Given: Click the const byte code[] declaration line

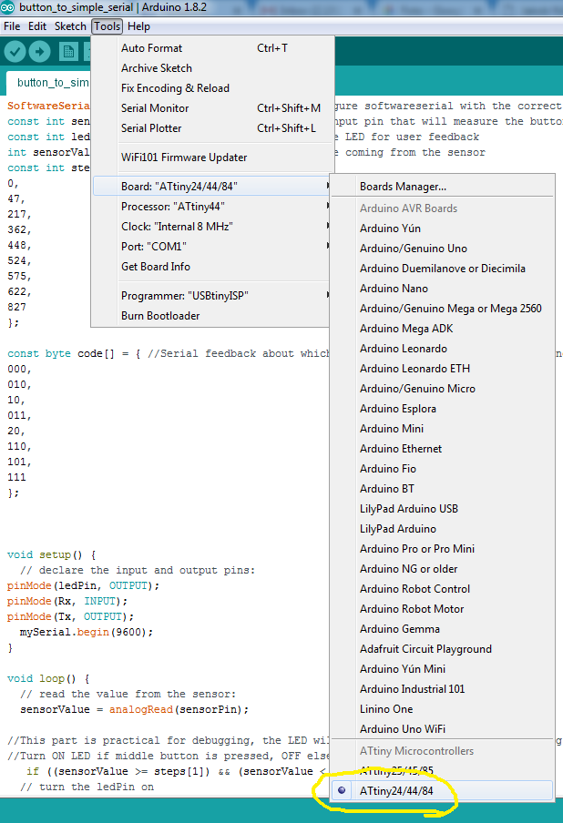Looking at the screenshot, I should pyautogui.click(x=168, y=353).
